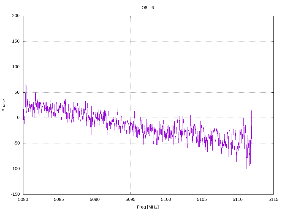Click the x-axis tick label 5080
The width and height of the screenshot is (282, 211).
(x=23, y=199)
